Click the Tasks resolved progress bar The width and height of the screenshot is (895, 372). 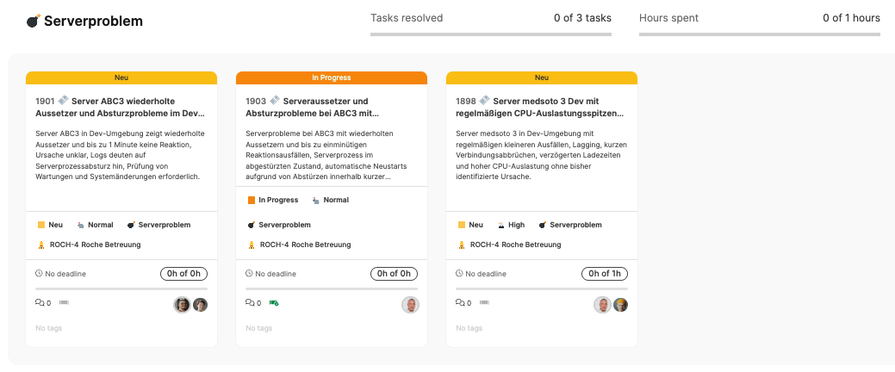tap(491, 35)
